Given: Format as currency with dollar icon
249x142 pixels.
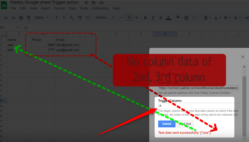Looking at the screenshot, I should pyautogui.click(x=57, y=18).
